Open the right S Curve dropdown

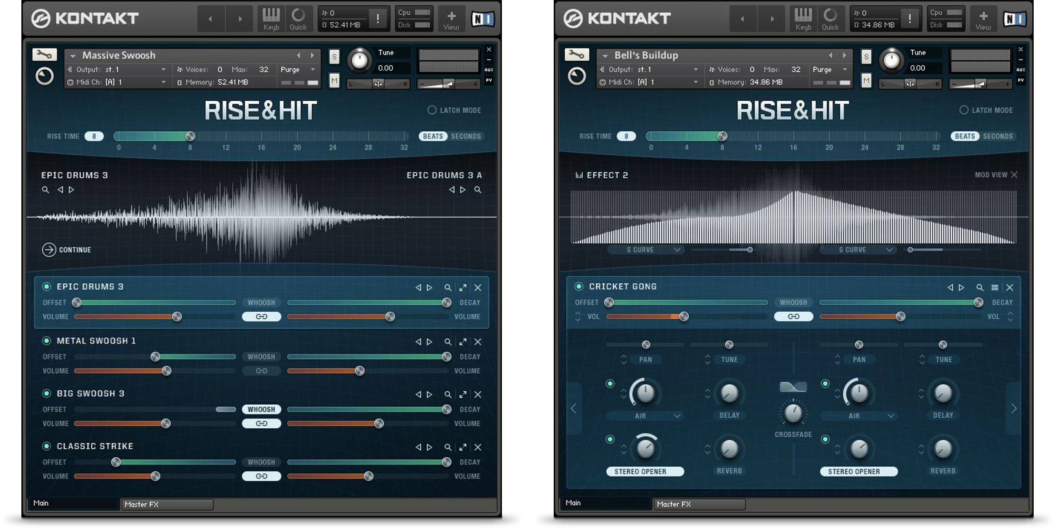858,250
